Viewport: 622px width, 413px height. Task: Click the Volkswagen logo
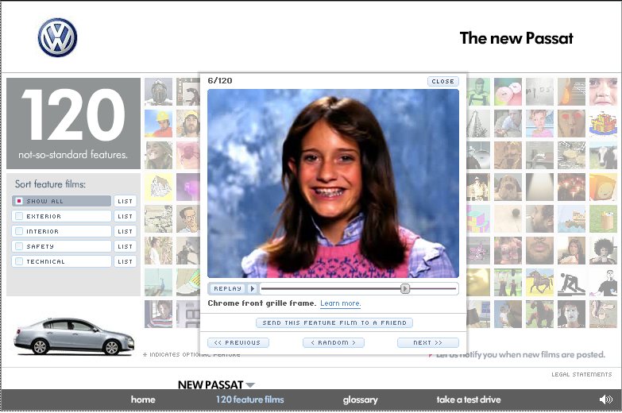[x=57, y=37]
